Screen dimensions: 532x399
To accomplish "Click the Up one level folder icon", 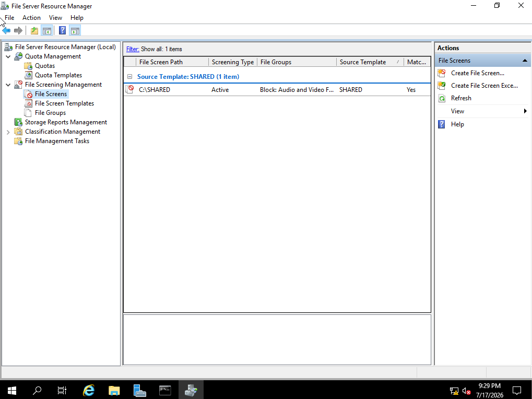I will point(34,30).
